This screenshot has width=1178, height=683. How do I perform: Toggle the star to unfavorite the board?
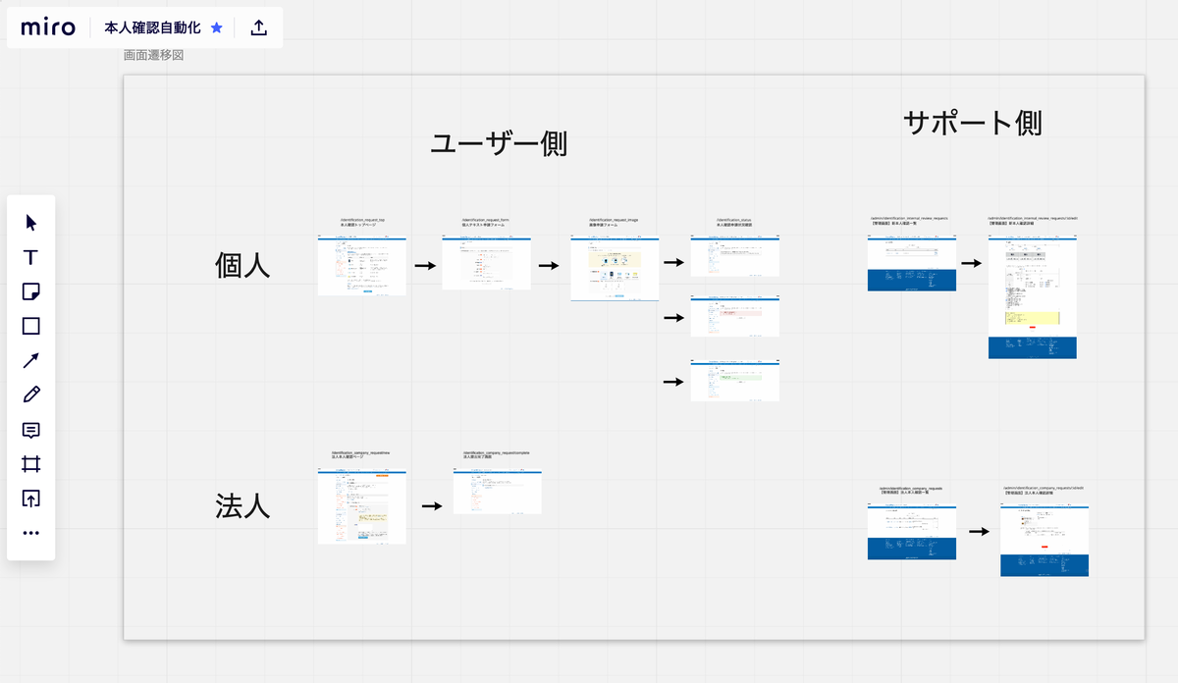point(217,27)
